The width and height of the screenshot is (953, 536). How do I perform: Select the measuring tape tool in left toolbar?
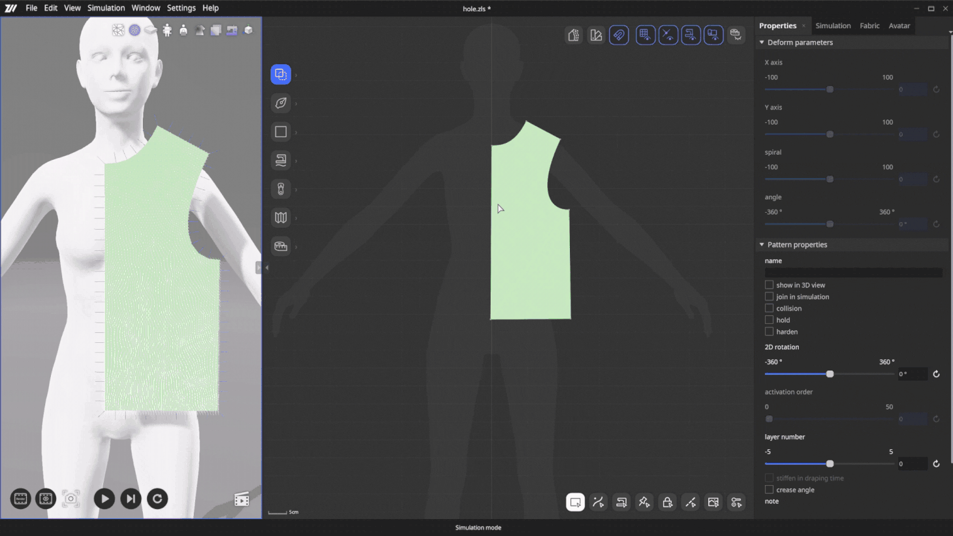coord(281,246)
